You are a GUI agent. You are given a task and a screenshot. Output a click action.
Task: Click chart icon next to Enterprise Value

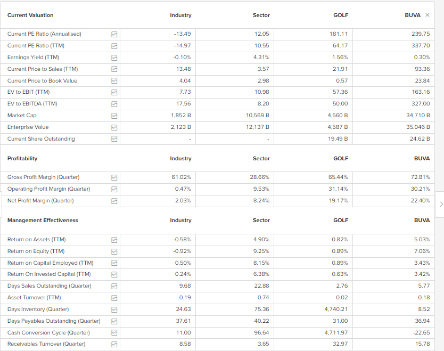114,127
